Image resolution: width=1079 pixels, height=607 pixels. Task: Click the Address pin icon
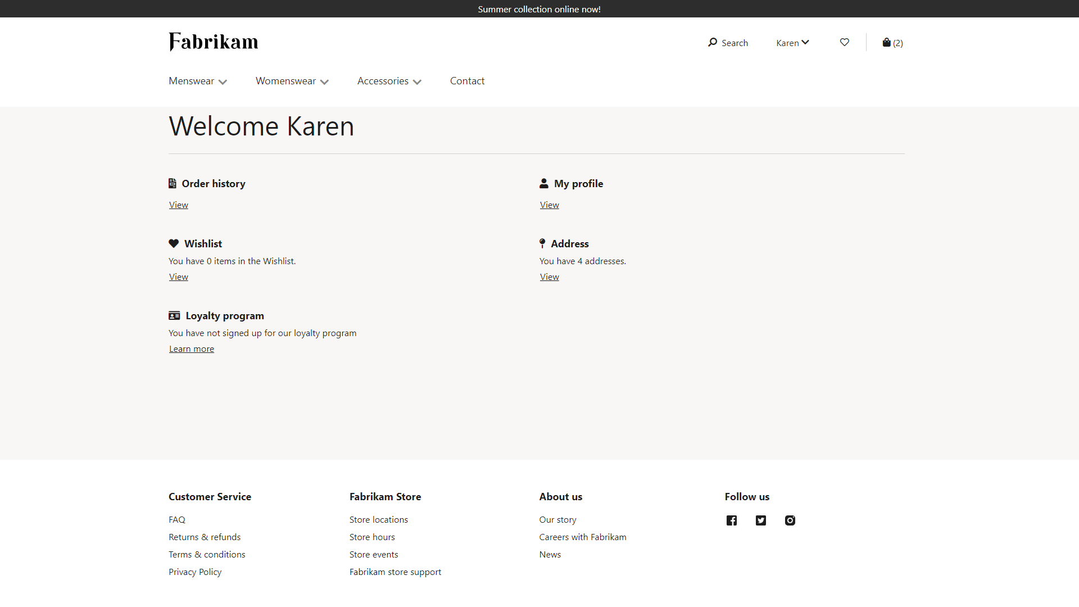(542, 243)
